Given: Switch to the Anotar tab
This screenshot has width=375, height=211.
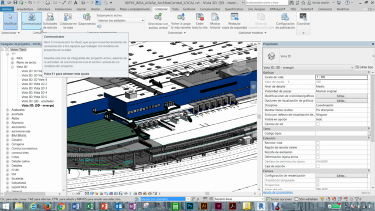Looking at the screenshot, I should point(95,9).
